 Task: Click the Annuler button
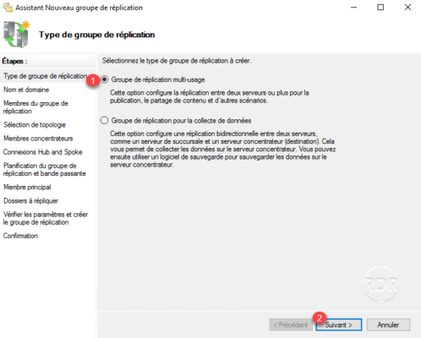click(388, 324)
